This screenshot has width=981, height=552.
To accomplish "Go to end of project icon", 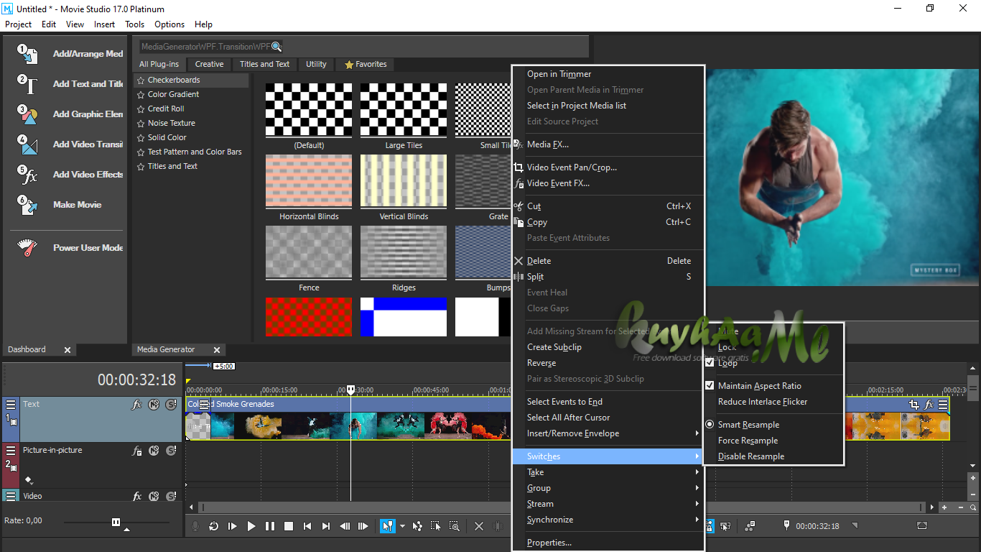I will [326, 526].
